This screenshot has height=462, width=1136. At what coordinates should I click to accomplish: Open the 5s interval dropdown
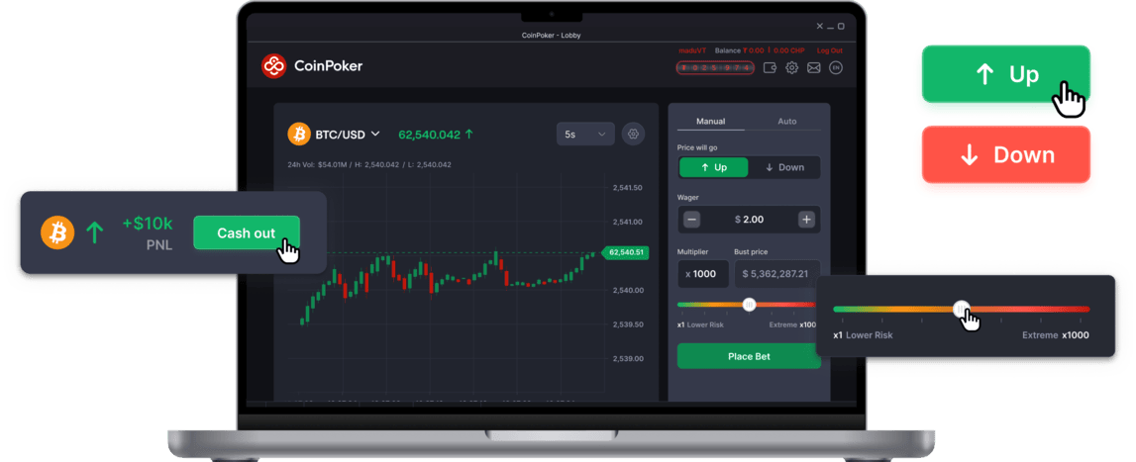pos(585,134)
